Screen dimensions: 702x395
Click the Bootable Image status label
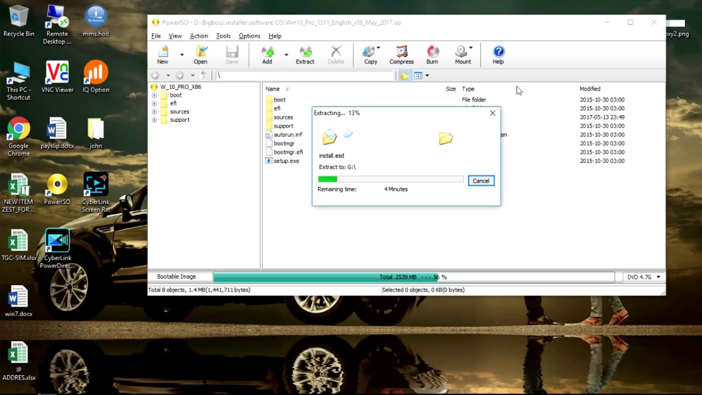tap(177, 277)
